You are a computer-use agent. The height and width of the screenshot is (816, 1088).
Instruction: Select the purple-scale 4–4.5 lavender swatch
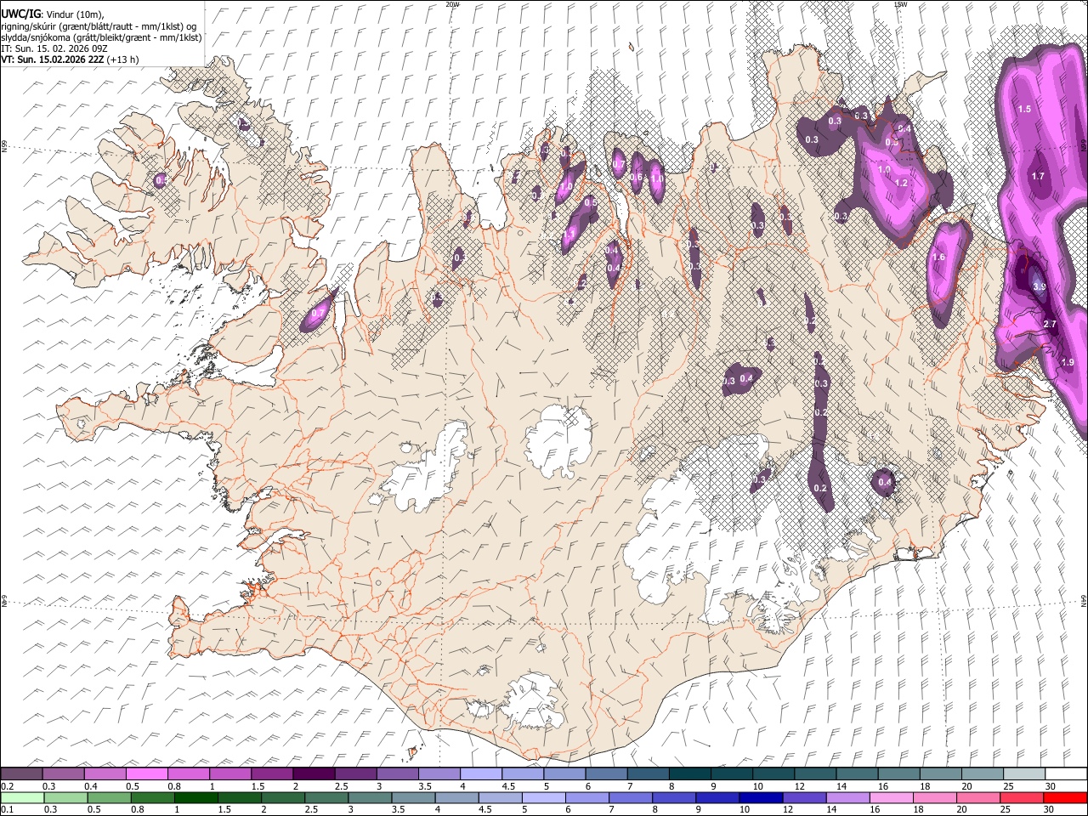(x=480, y=774)
